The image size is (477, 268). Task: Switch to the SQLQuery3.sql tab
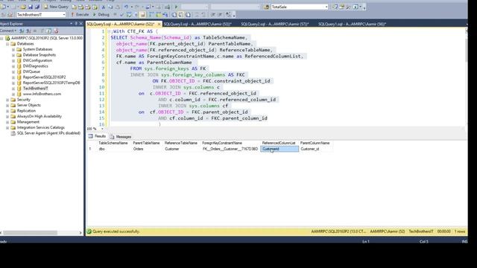coord(197,24)
